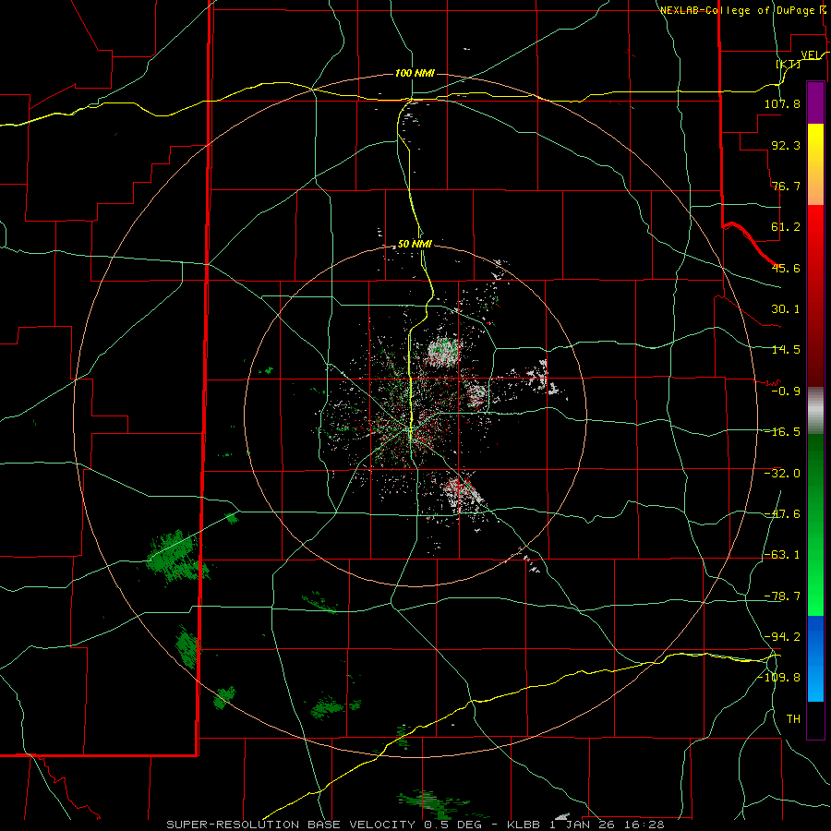Viewport: 831px width, 831px height.
Task: Click the -32.0 scale value
Action: (782, 474)
